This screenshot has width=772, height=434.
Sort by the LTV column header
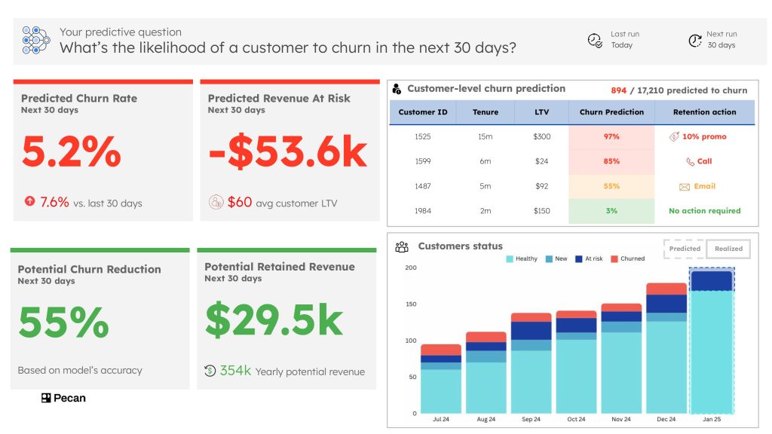541,112
